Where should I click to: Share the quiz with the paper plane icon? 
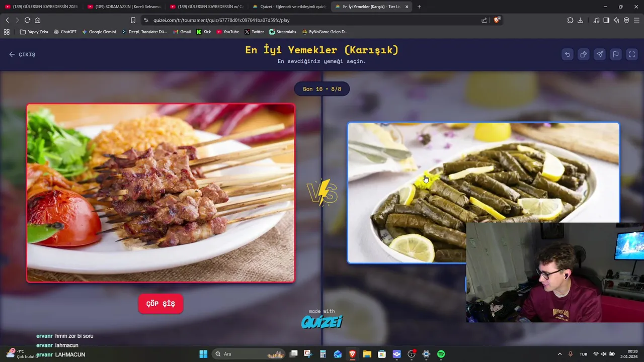click(600, 54)
